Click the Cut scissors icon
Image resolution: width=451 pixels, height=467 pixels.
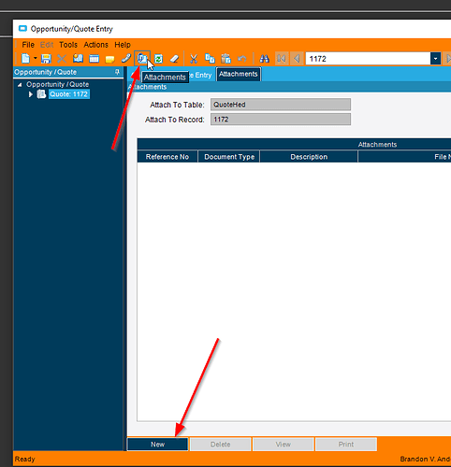pos(194,59)
